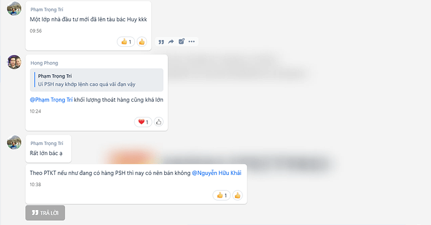Viewport: 431px width, 225px height.
Task: Open the @Phạm Trọng Trí mention link
Action: click(x=51, y=100)
